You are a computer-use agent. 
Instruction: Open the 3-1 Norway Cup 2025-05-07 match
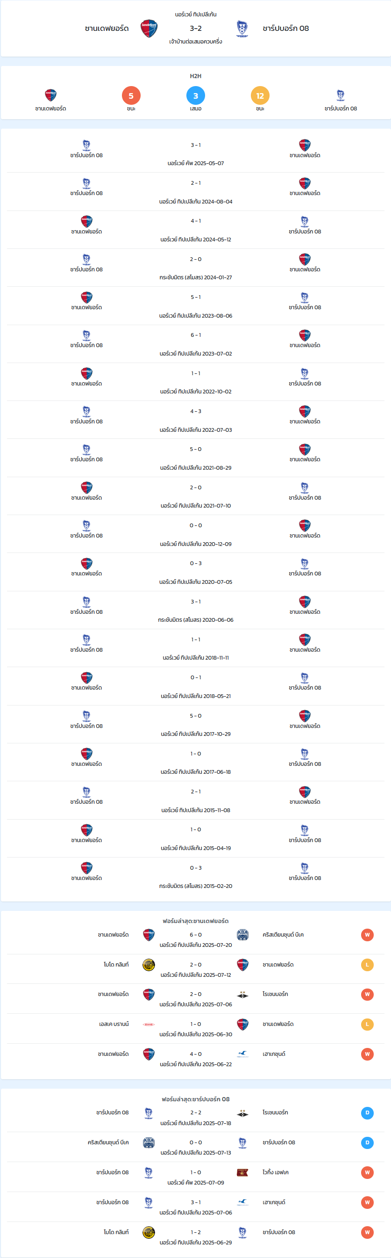pyautogui.click(x=195, y=153)
